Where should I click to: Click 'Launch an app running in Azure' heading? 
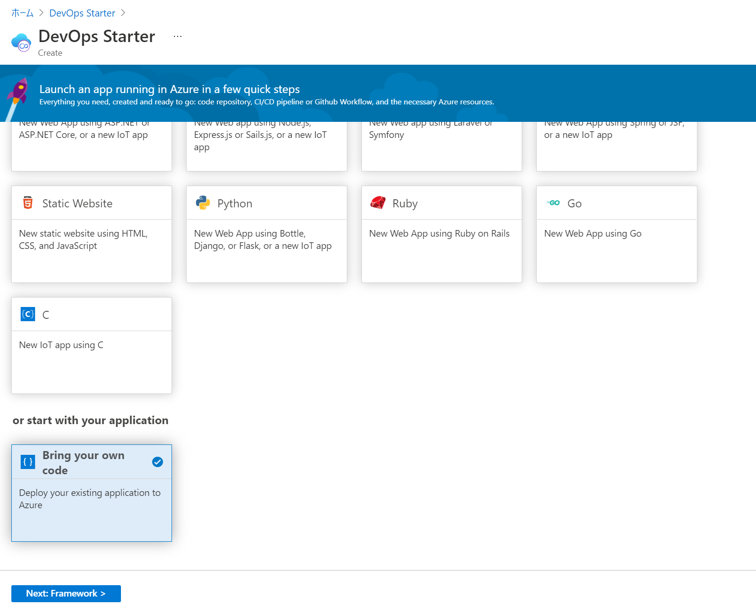(170, 89)
